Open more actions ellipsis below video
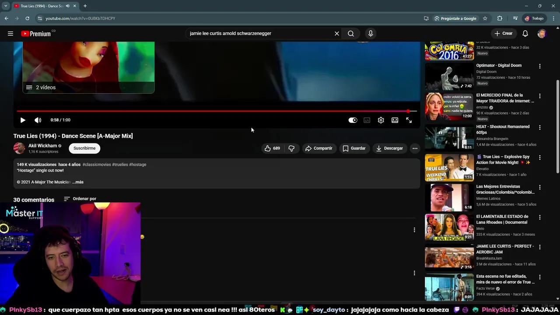560x315 pixels. 415,148
